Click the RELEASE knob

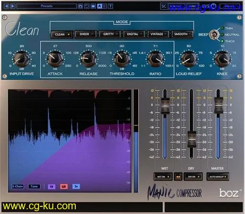click(x=89, y=59)
